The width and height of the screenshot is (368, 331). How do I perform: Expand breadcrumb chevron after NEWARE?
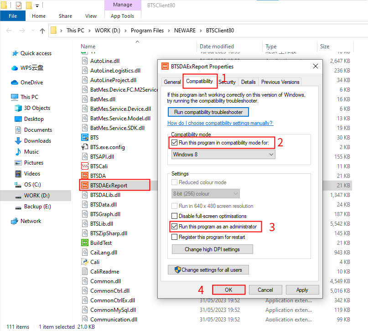tap(201, 31)
